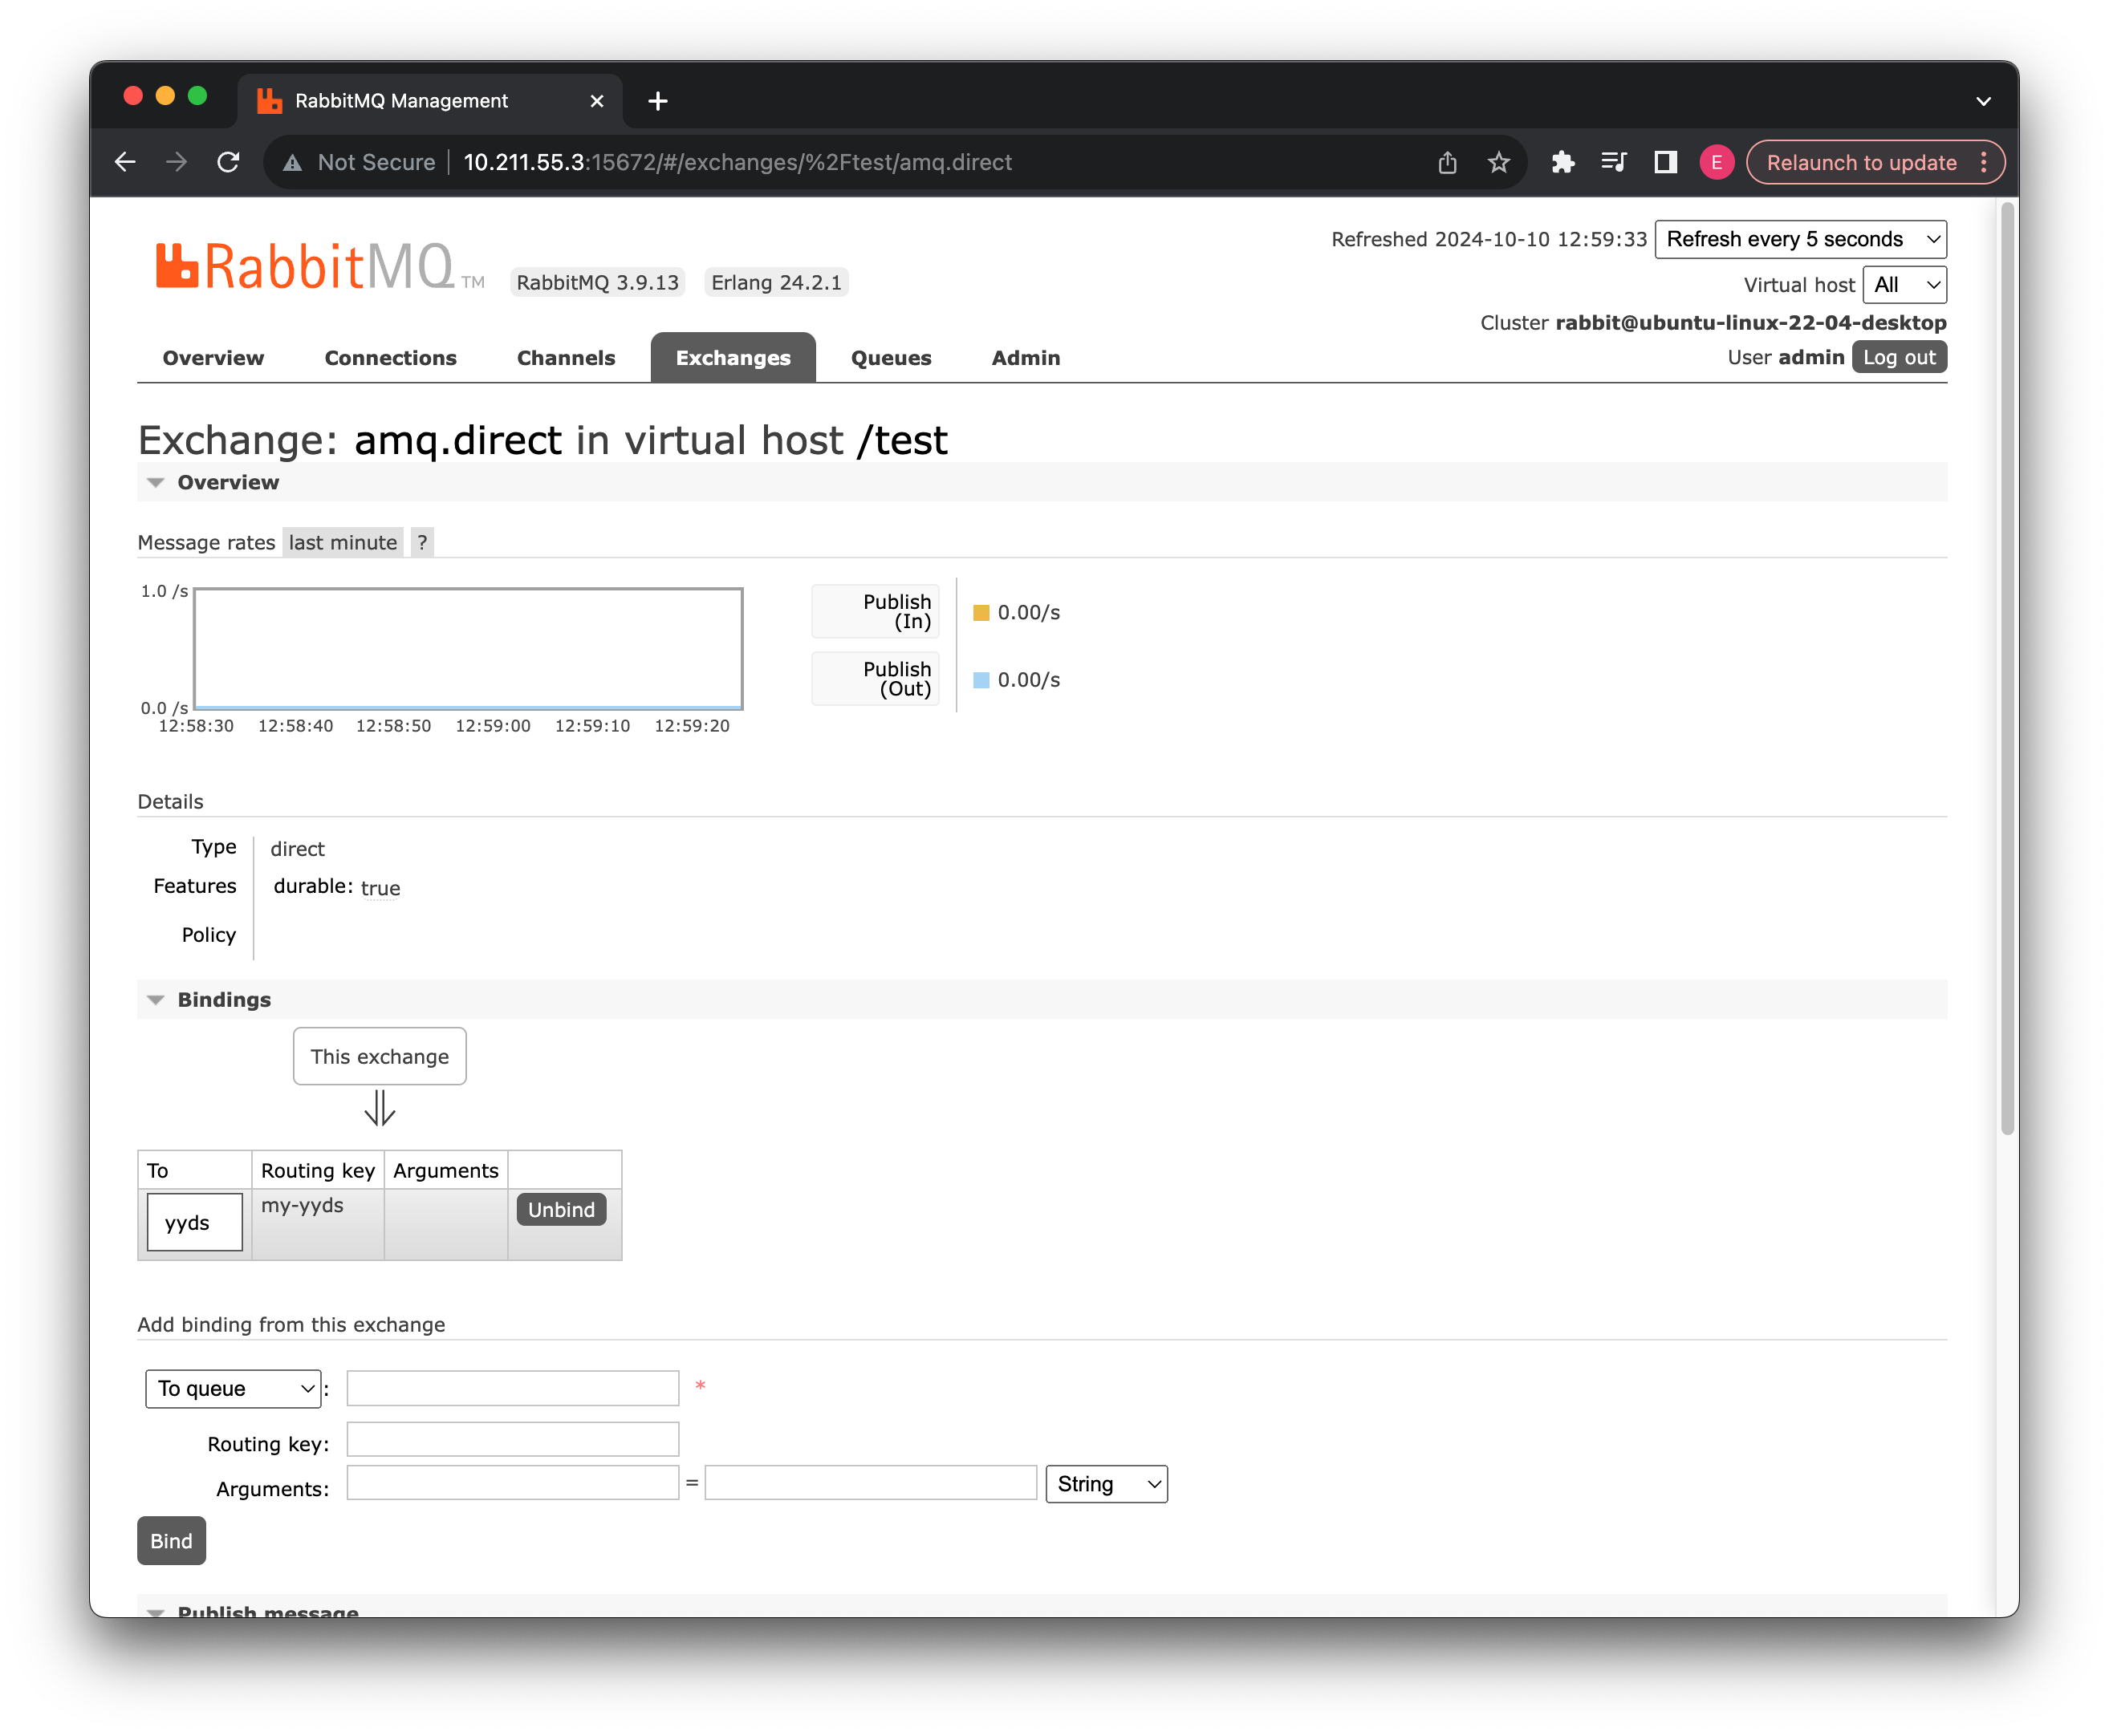The height and width of the screenshot is (1736, 2109).
Task: Click the browser reload icon
Action: click(x=228, y=162)
